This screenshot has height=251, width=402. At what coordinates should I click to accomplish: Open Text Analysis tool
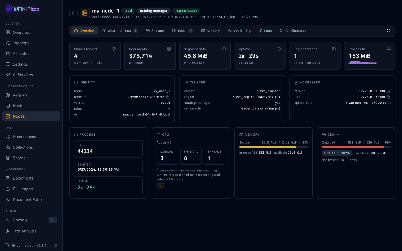click(x=31, y=231)
